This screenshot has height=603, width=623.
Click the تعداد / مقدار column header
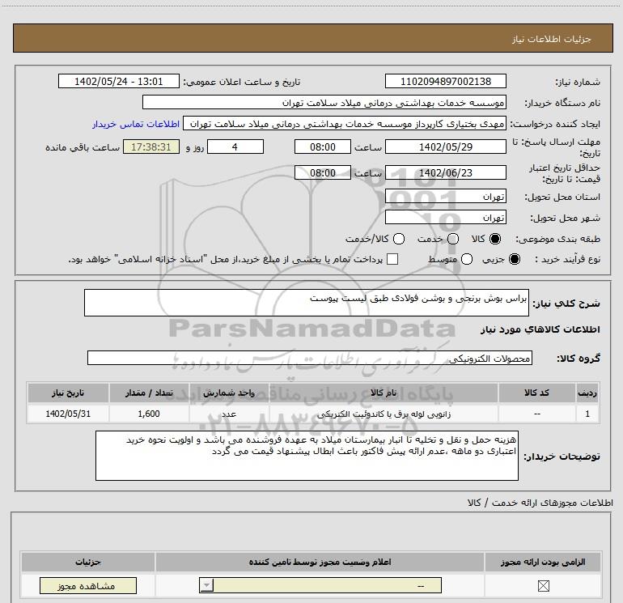point(149,393)
